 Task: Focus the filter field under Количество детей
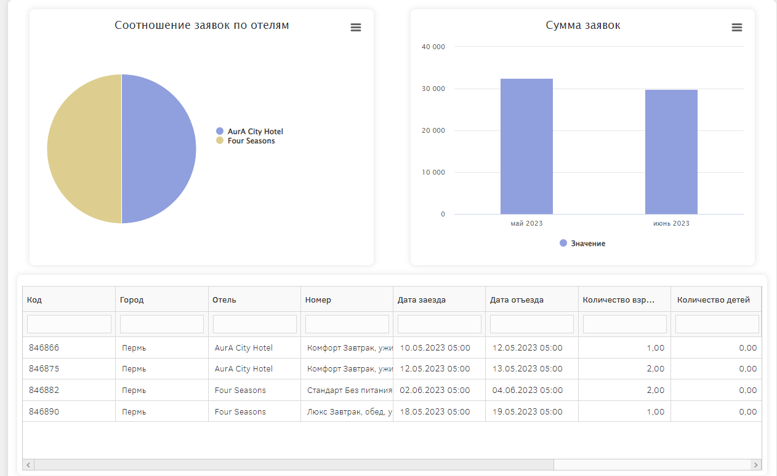point(717,324)
